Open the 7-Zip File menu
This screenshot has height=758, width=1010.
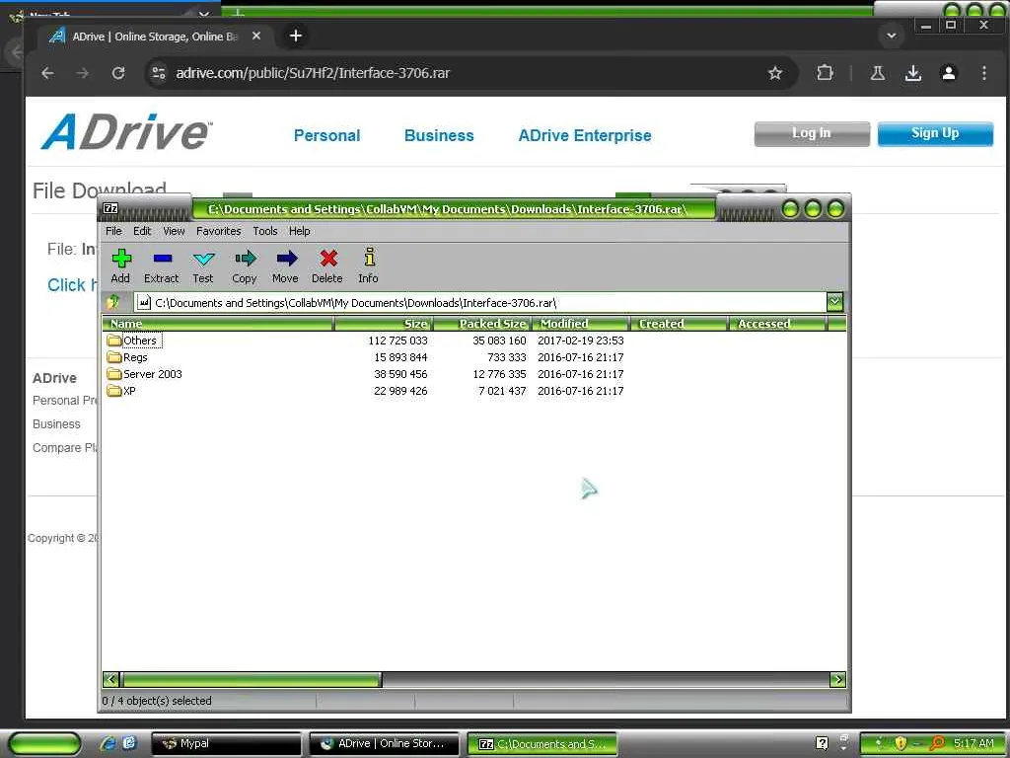pyautogui.click(x=113, y=231)
